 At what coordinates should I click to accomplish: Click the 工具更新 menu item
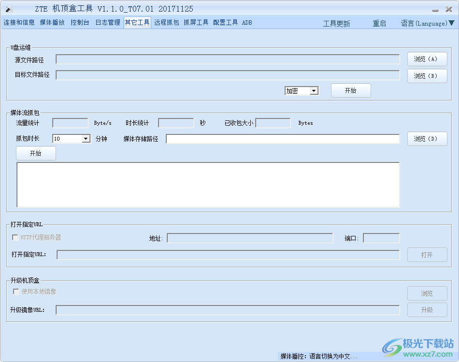[x=336, y=24]
